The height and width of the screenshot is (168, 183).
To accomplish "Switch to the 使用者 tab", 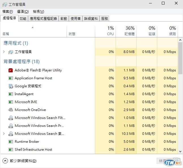I will (76, 19).
